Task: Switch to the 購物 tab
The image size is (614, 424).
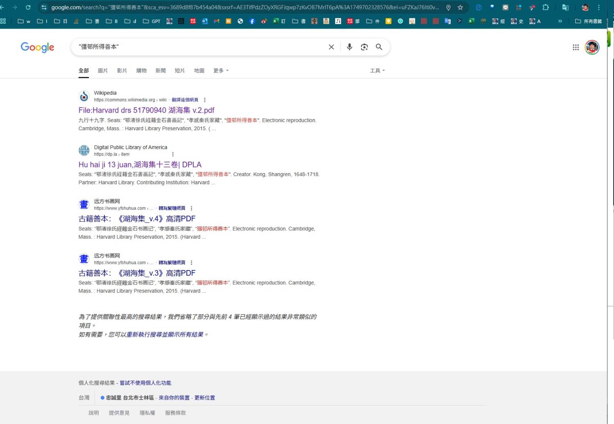Action: point(141,71)
